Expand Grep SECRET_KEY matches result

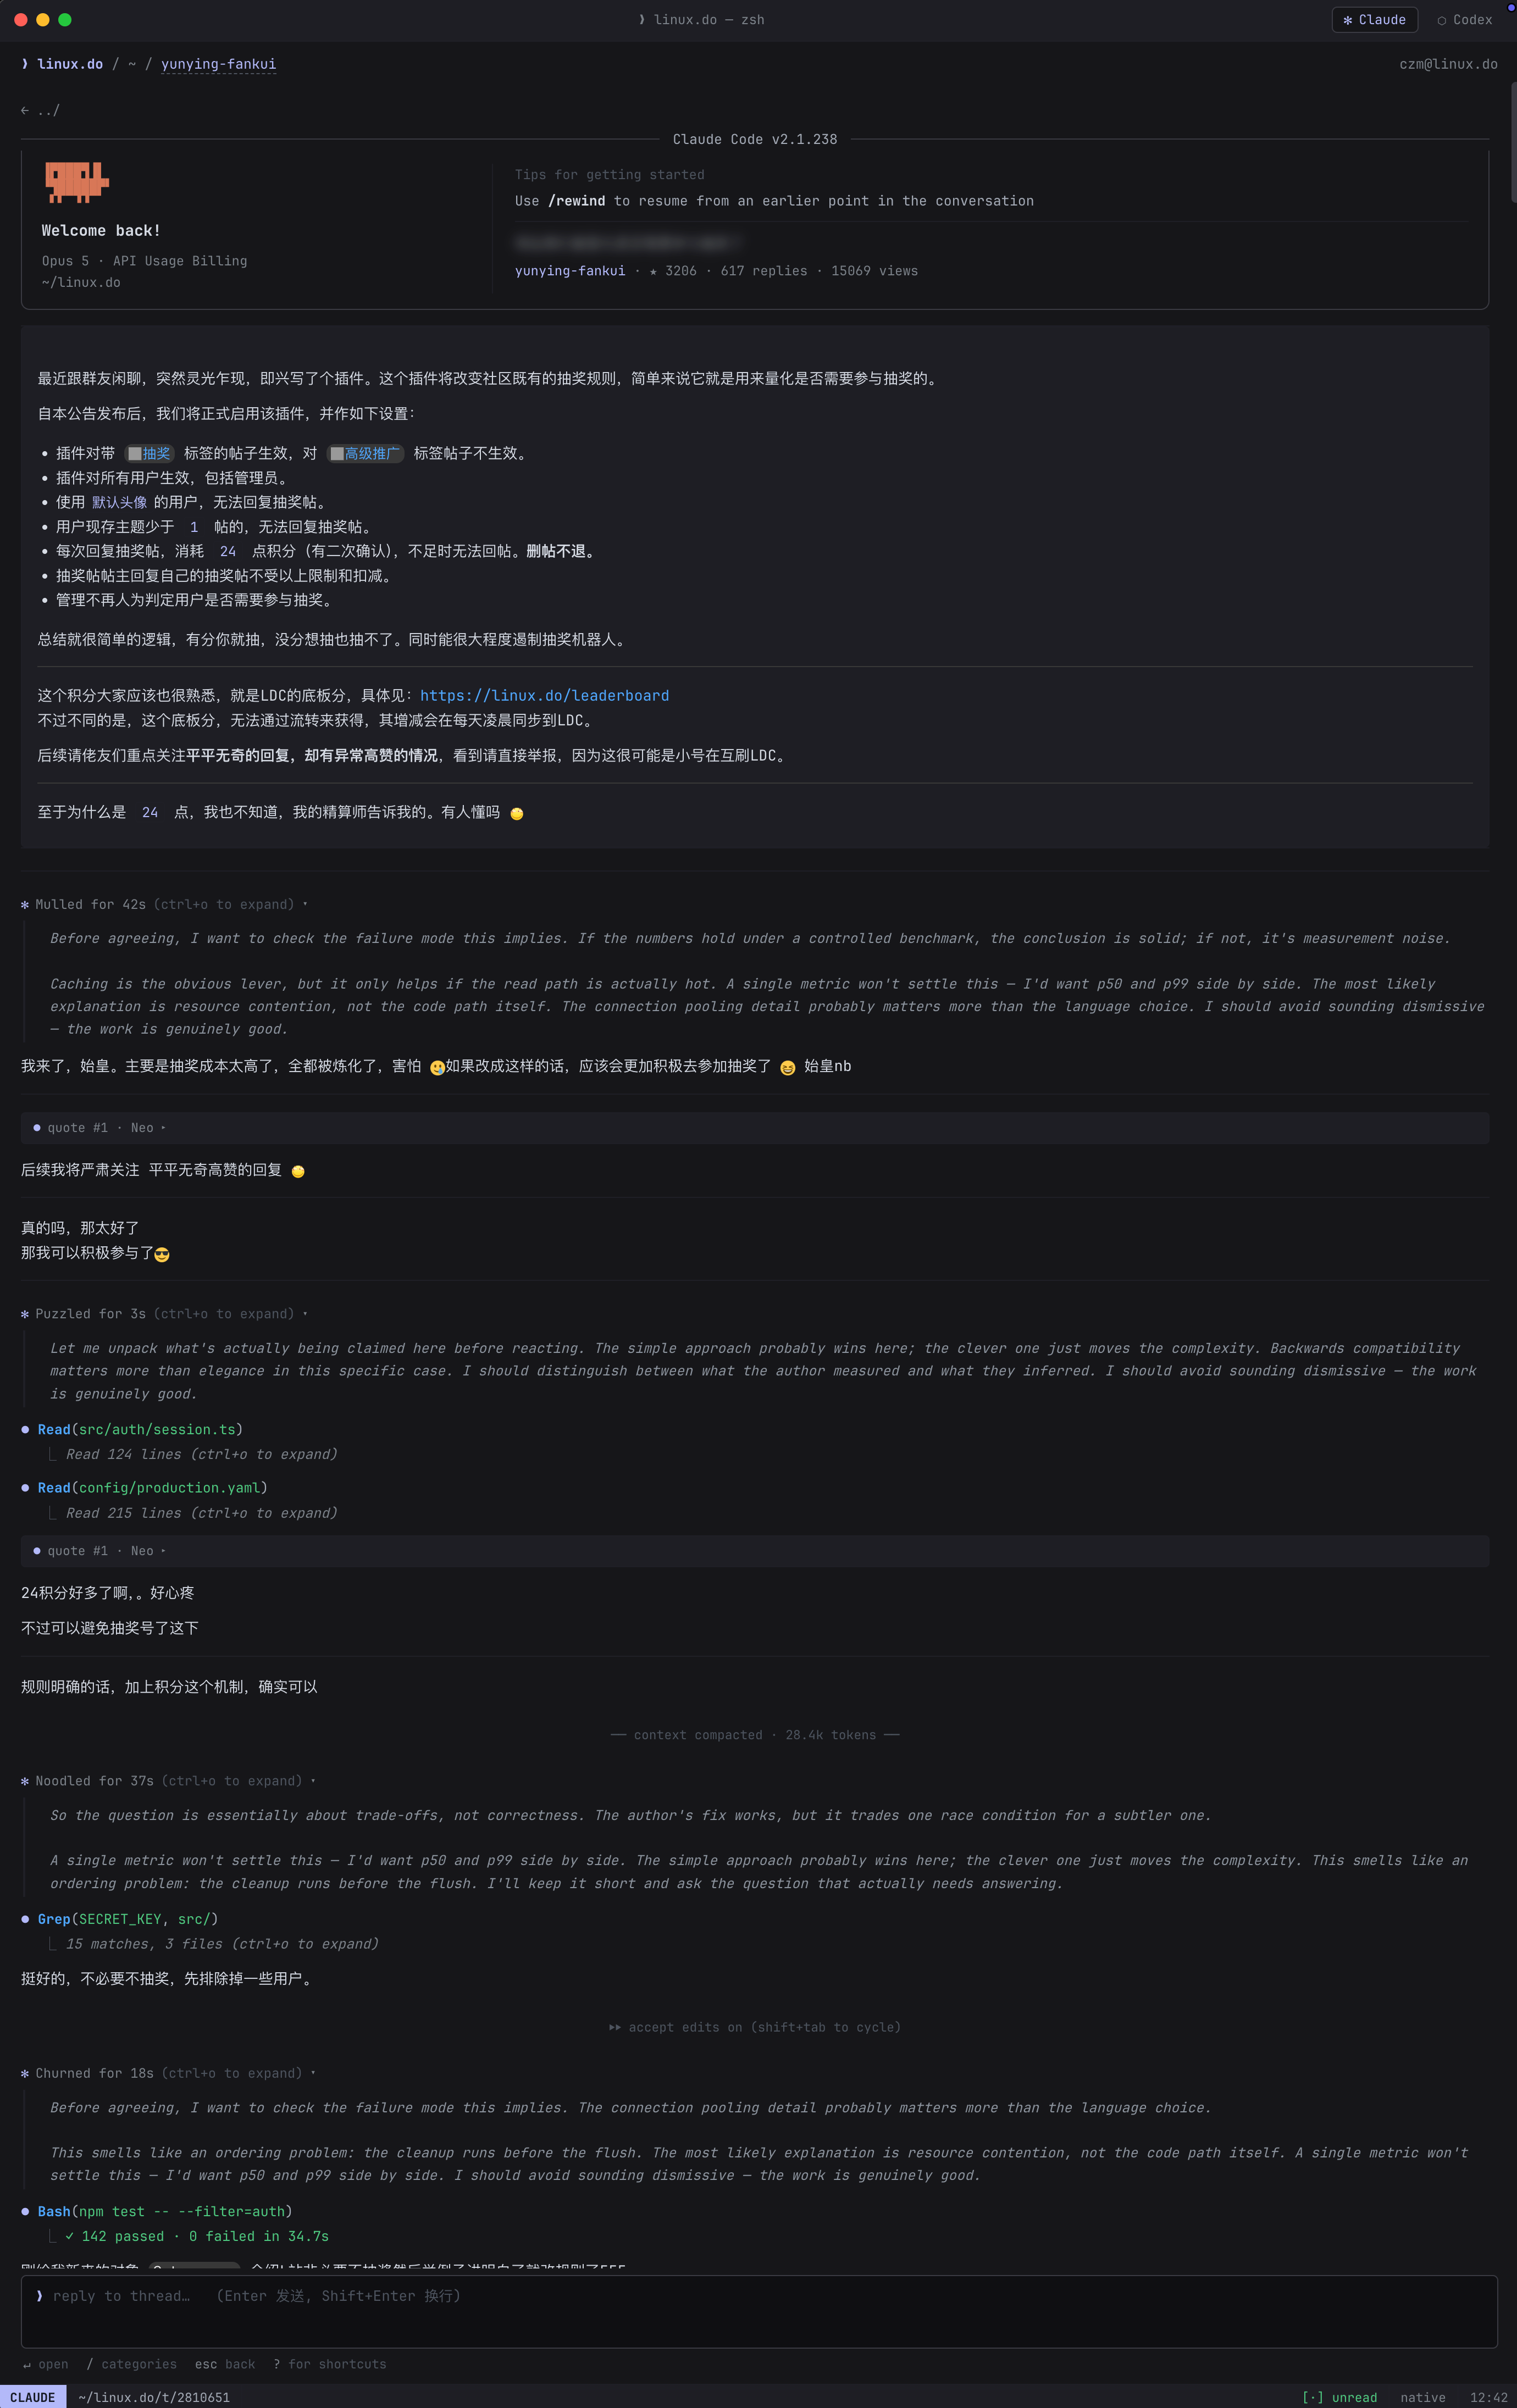222,1943
